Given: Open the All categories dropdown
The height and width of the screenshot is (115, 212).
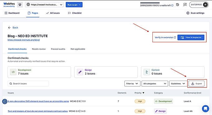Looking at the screenshot, I should [155, 83].
